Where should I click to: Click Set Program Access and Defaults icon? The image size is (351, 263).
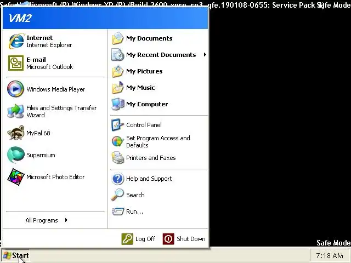pyautogui.click(x=117, y=141)
